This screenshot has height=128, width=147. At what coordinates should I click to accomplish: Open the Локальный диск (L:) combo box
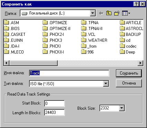click(58, 13)
